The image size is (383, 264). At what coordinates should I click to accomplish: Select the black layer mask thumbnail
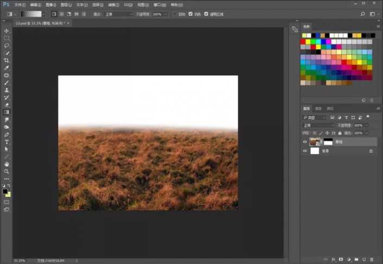tap(329, 141)
